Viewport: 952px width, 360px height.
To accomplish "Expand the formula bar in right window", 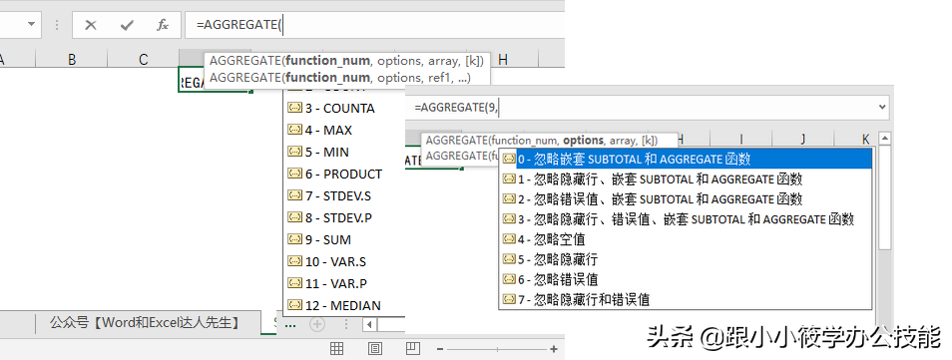I will click(882, 107).
